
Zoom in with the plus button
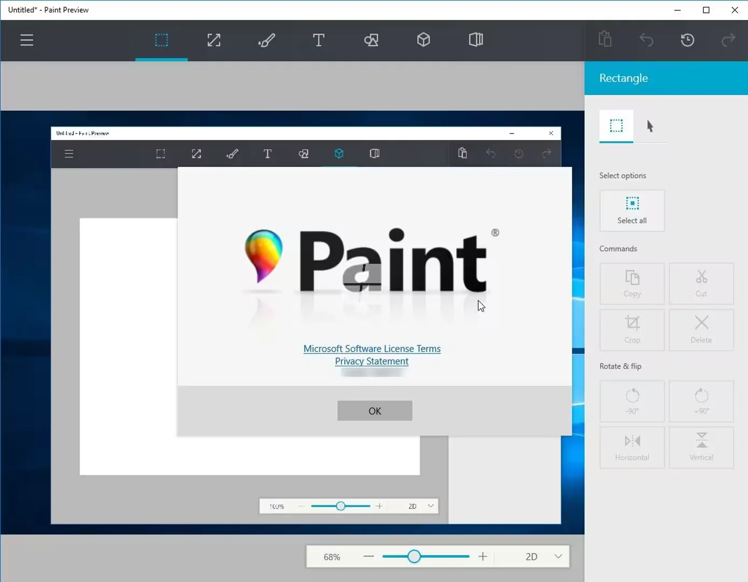(x=483, y=557)
